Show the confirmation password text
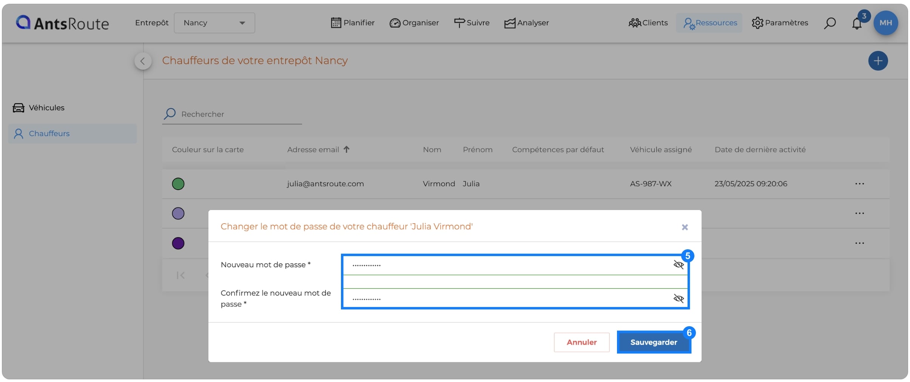Screen dimensions: 910x382 pyautogui.click(x=679, y=299)
